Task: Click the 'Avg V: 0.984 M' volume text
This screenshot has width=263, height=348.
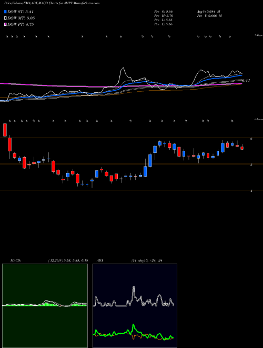Action: 209,11
